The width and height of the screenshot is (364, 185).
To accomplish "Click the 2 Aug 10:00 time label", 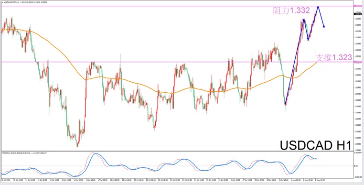I will click(x=320, y=180).
